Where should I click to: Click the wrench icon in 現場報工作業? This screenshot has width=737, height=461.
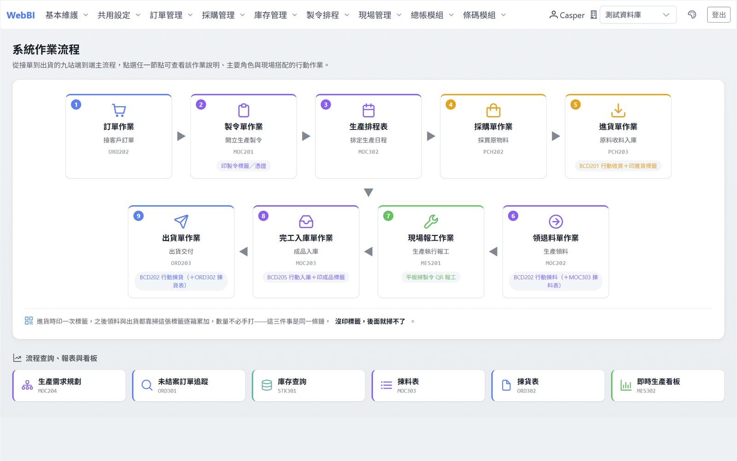pos(431,222)
